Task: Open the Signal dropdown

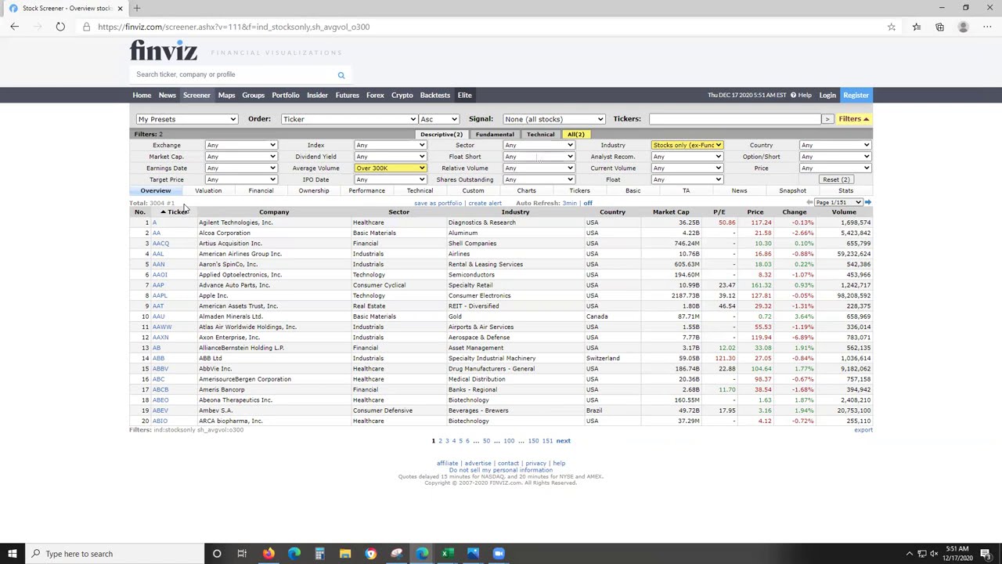Action: coord(553,119)
